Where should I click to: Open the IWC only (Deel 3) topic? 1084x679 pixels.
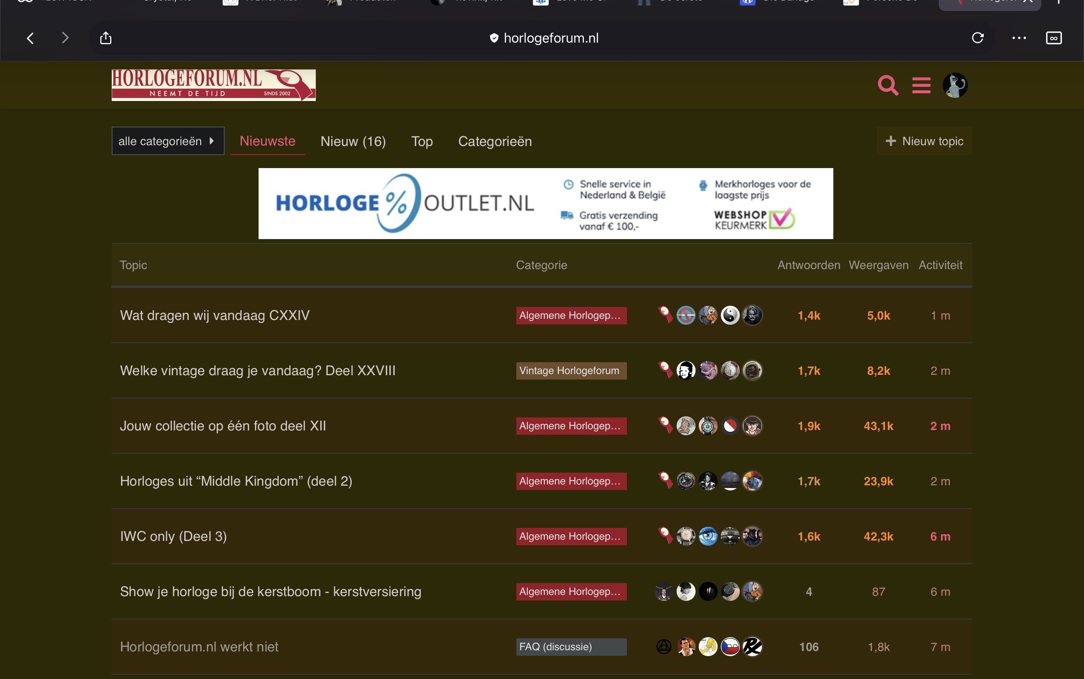(x=173, y=536)
